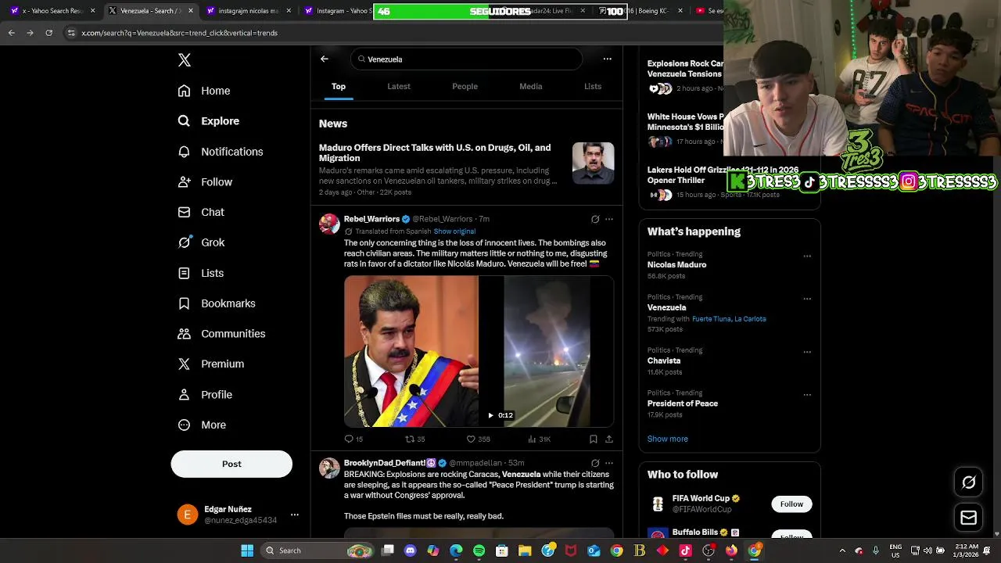Viewport: 1001px width, 563px height.
Task: Follow the FIFA World Cup account
Action: pyautogui.click(x=791, y=504)
